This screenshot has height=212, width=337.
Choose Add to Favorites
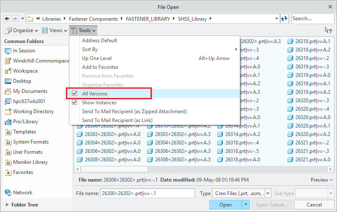pyautogui.click(x=154, y=67)
